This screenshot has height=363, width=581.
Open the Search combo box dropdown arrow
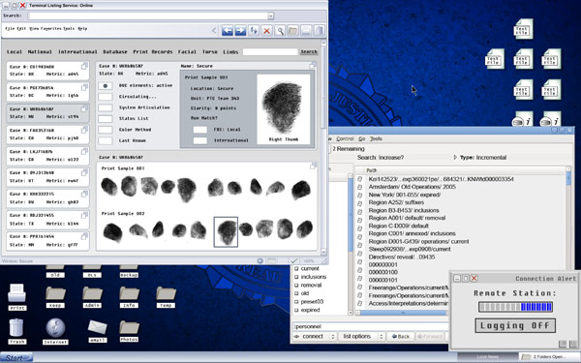(271, 15)
